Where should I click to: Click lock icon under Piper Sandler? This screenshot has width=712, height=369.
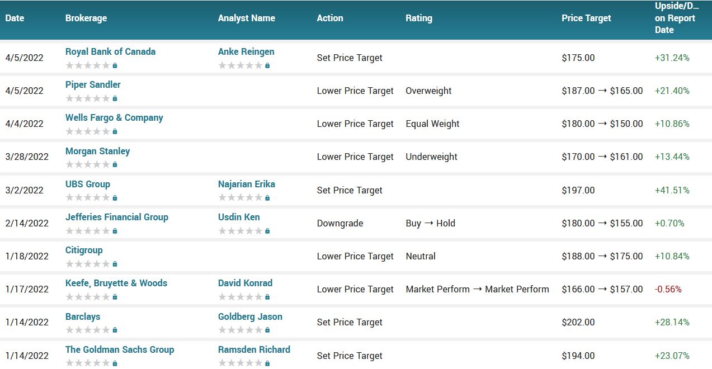[115, 98]
